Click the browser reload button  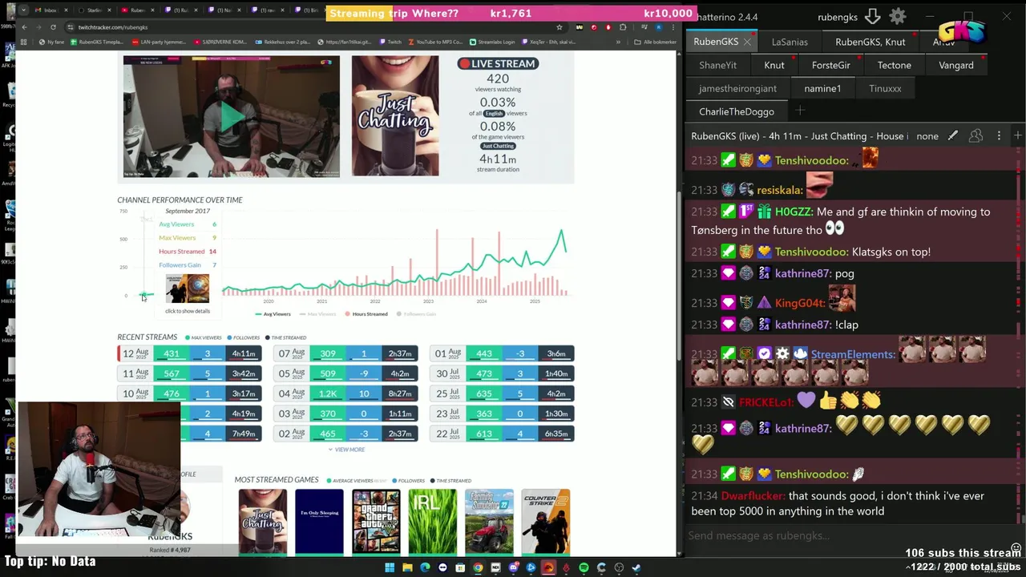[53, 27]
